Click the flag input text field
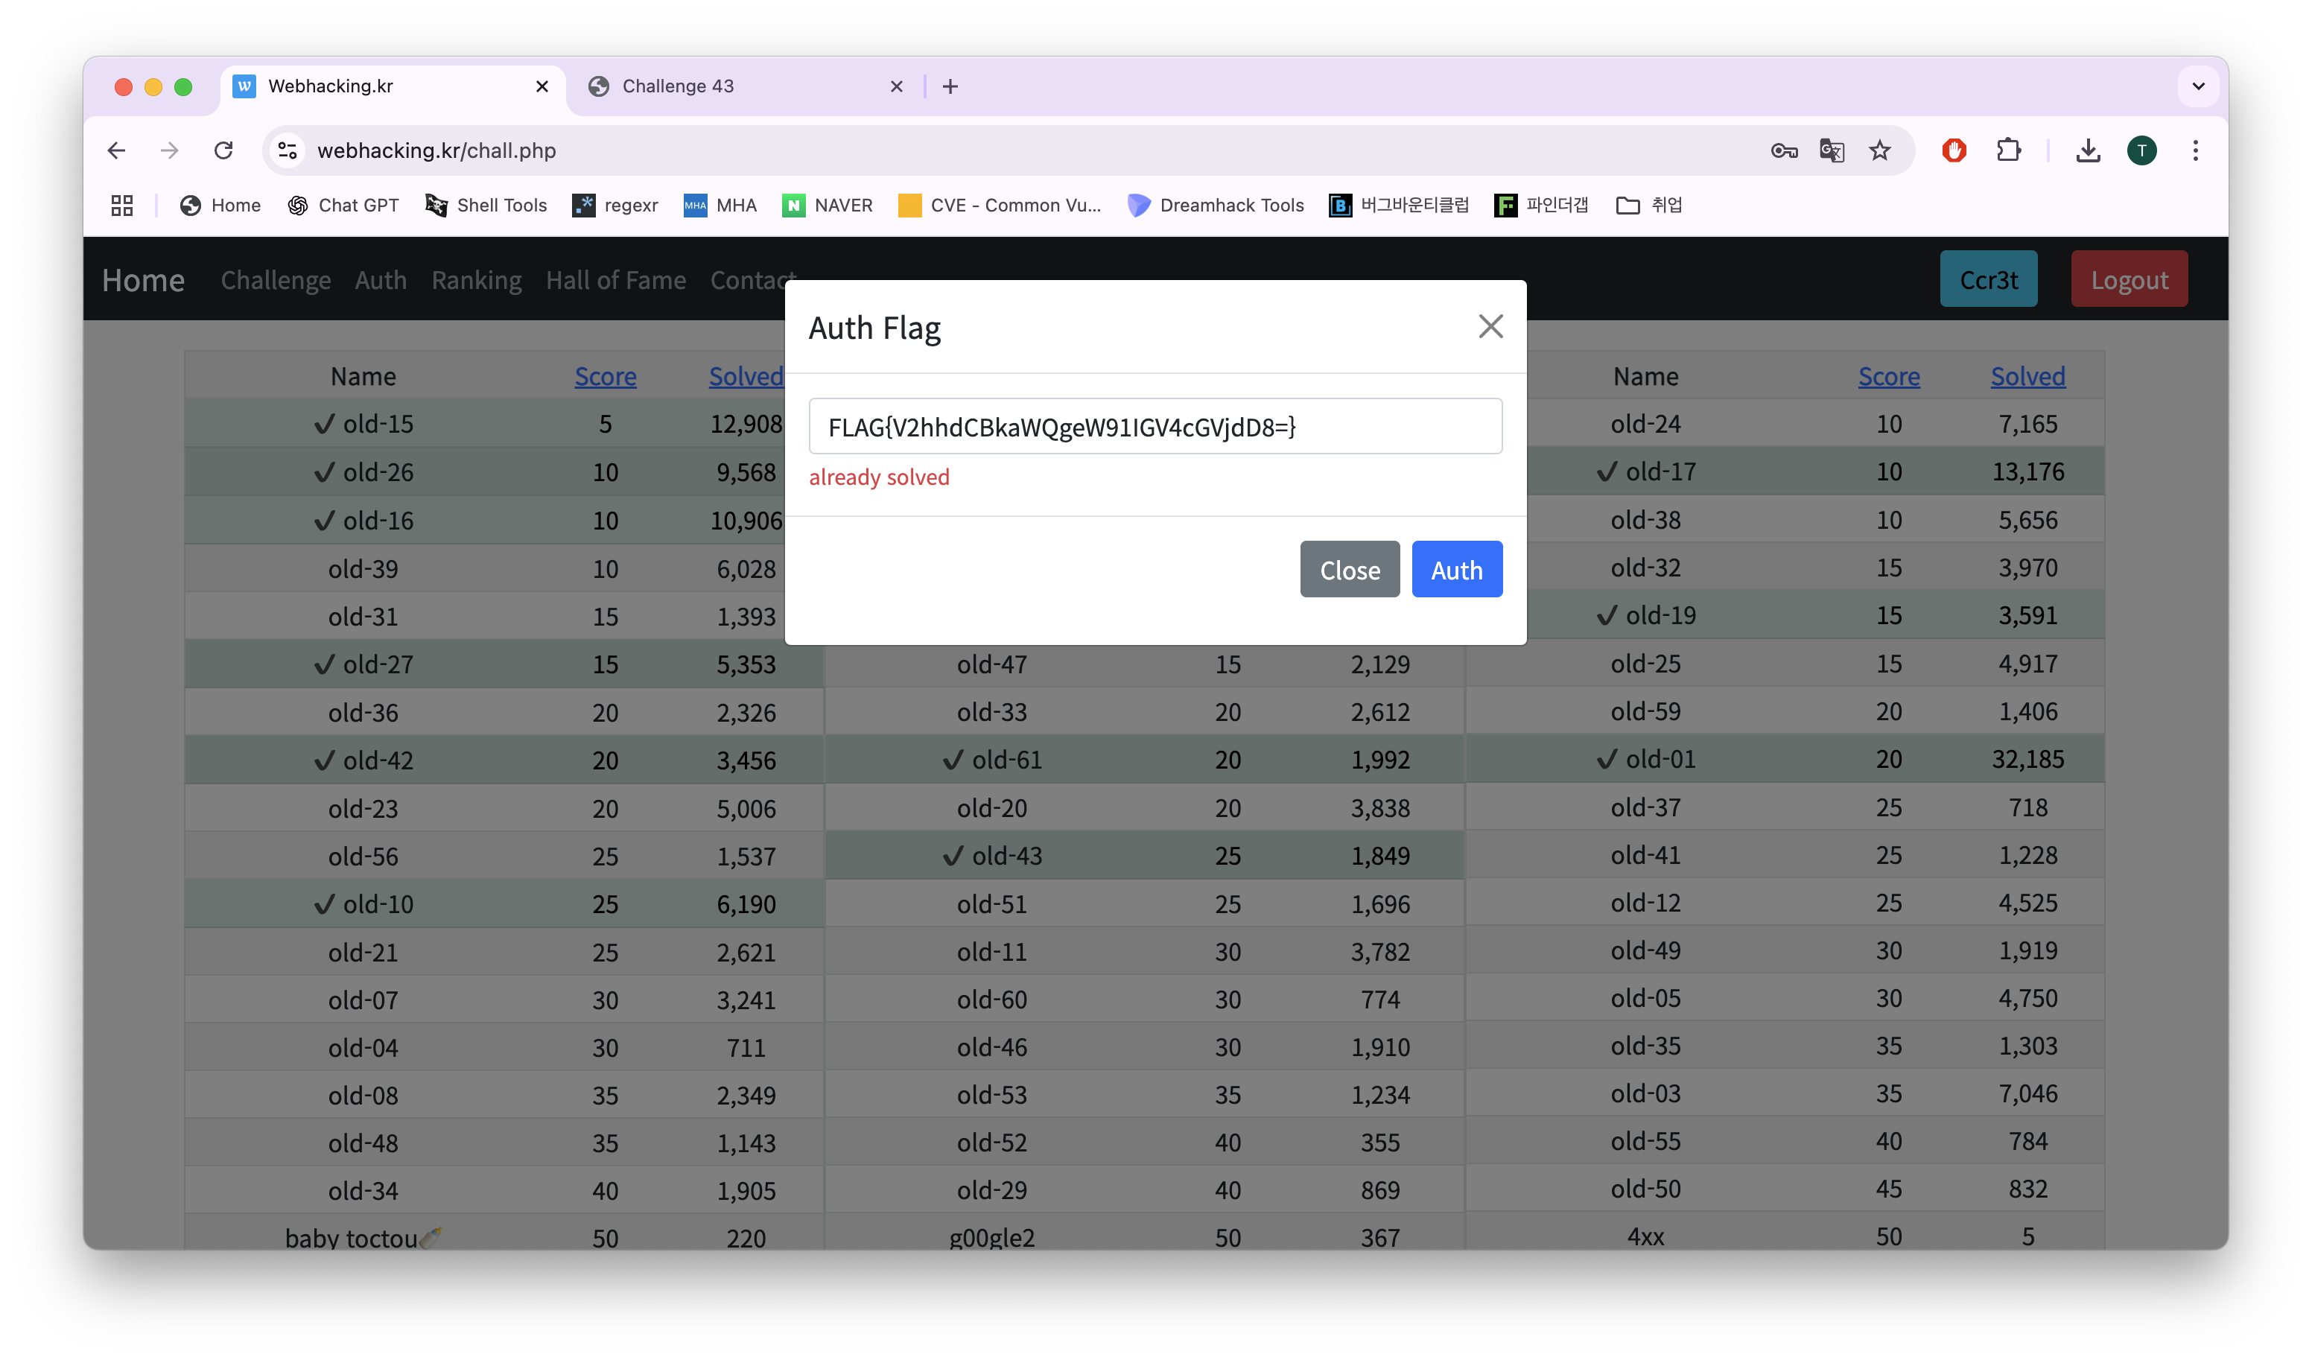 [x=1155, y=427]
